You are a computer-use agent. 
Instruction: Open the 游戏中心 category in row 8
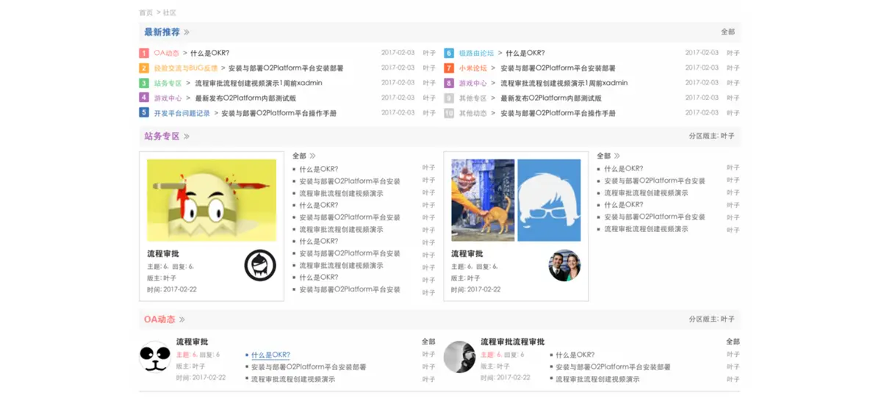click(472, 83)
